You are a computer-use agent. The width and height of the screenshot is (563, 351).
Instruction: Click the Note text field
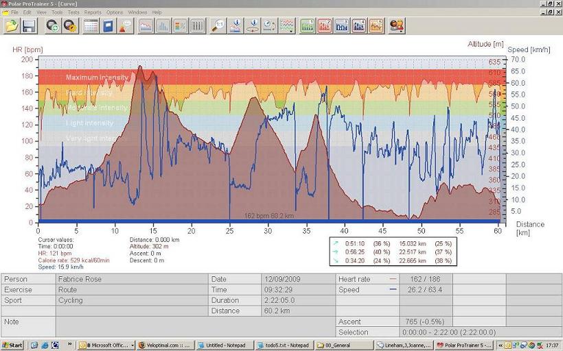(x=196, y=326)
